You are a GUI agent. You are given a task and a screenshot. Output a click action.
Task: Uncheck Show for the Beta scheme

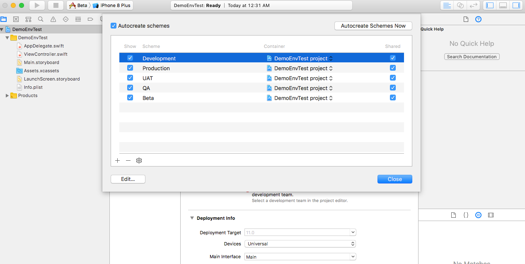130,98
